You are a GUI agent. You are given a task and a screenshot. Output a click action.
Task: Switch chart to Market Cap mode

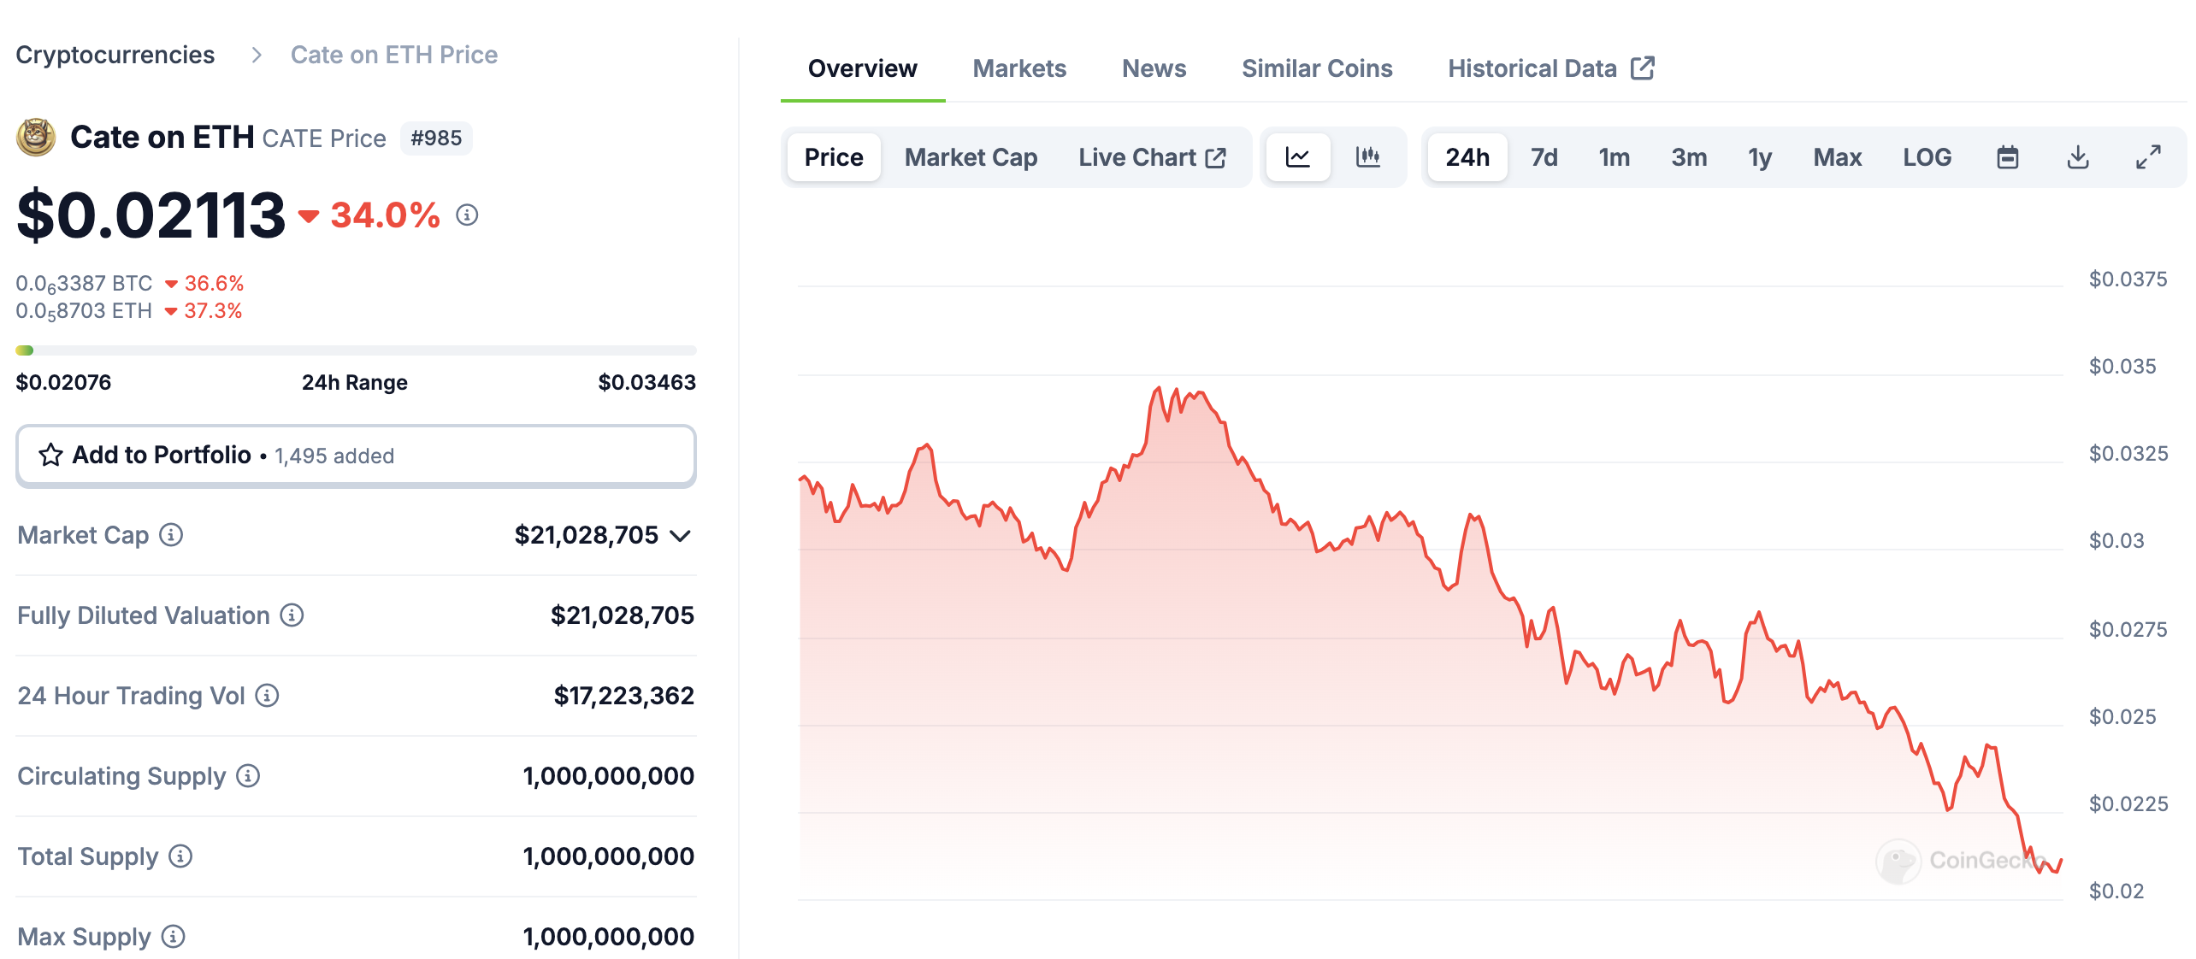point(971,157)
